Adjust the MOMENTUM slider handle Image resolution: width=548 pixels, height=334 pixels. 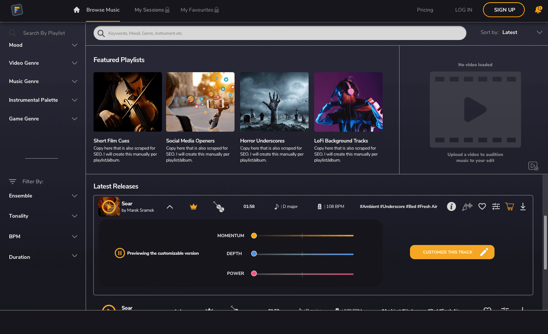pos(254,236)
